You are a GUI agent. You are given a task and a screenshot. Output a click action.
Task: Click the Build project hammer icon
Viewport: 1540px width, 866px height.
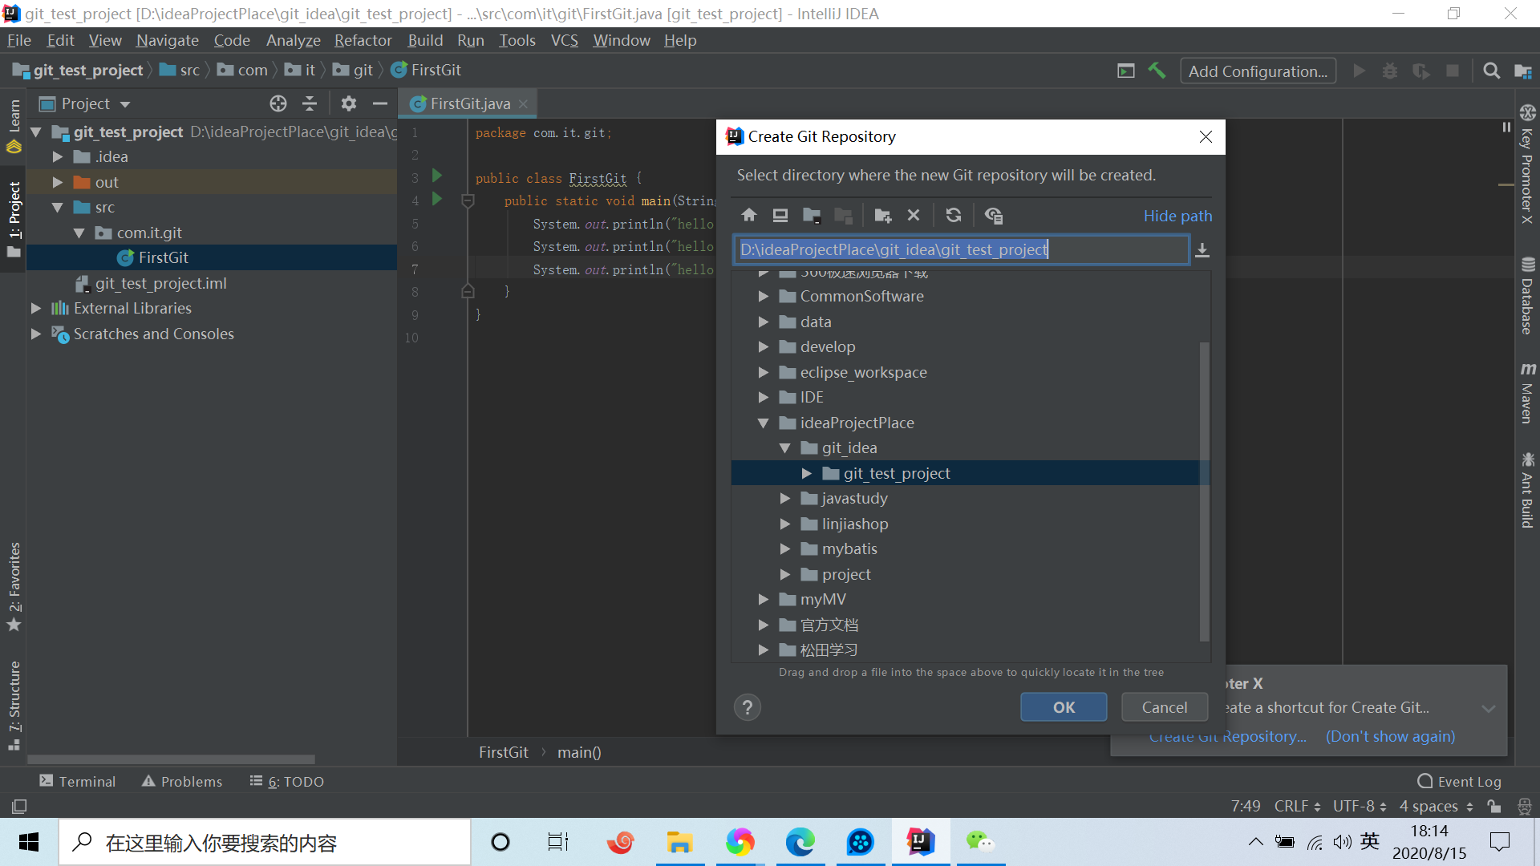coord(1157,71)
